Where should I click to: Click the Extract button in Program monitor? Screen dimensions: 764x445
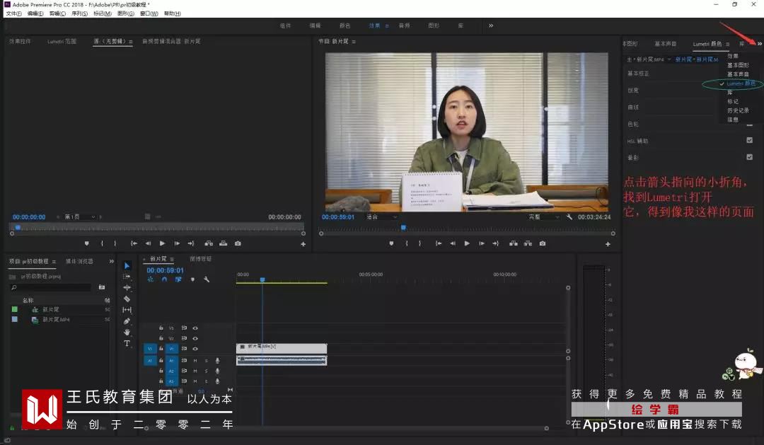pyautogui.click(x=528, y=243)
